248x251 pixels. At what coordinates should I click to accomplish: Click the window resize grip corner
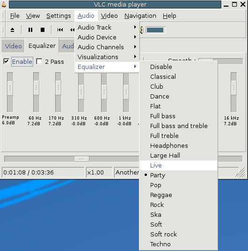point(241,172)
